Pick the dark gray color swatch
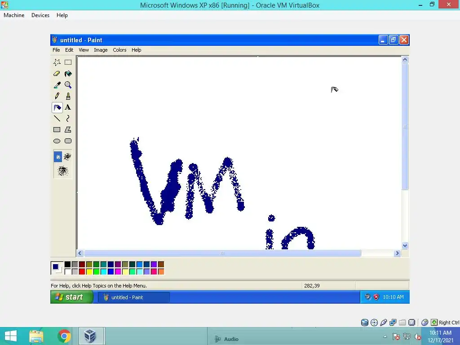 [75, 265]
